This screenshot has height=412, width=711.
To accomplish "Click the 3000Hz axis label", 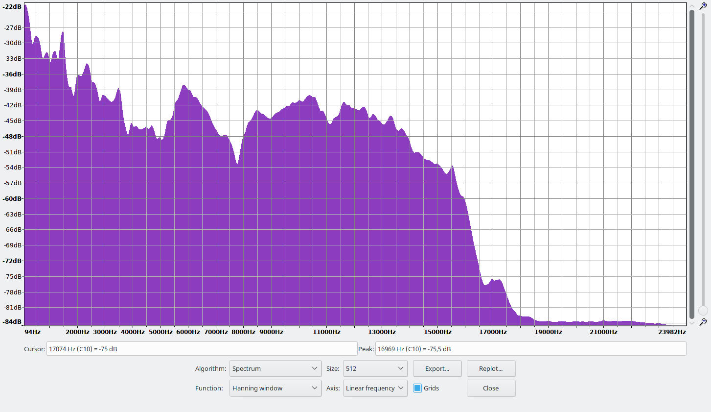I will (x=105, y=332).
